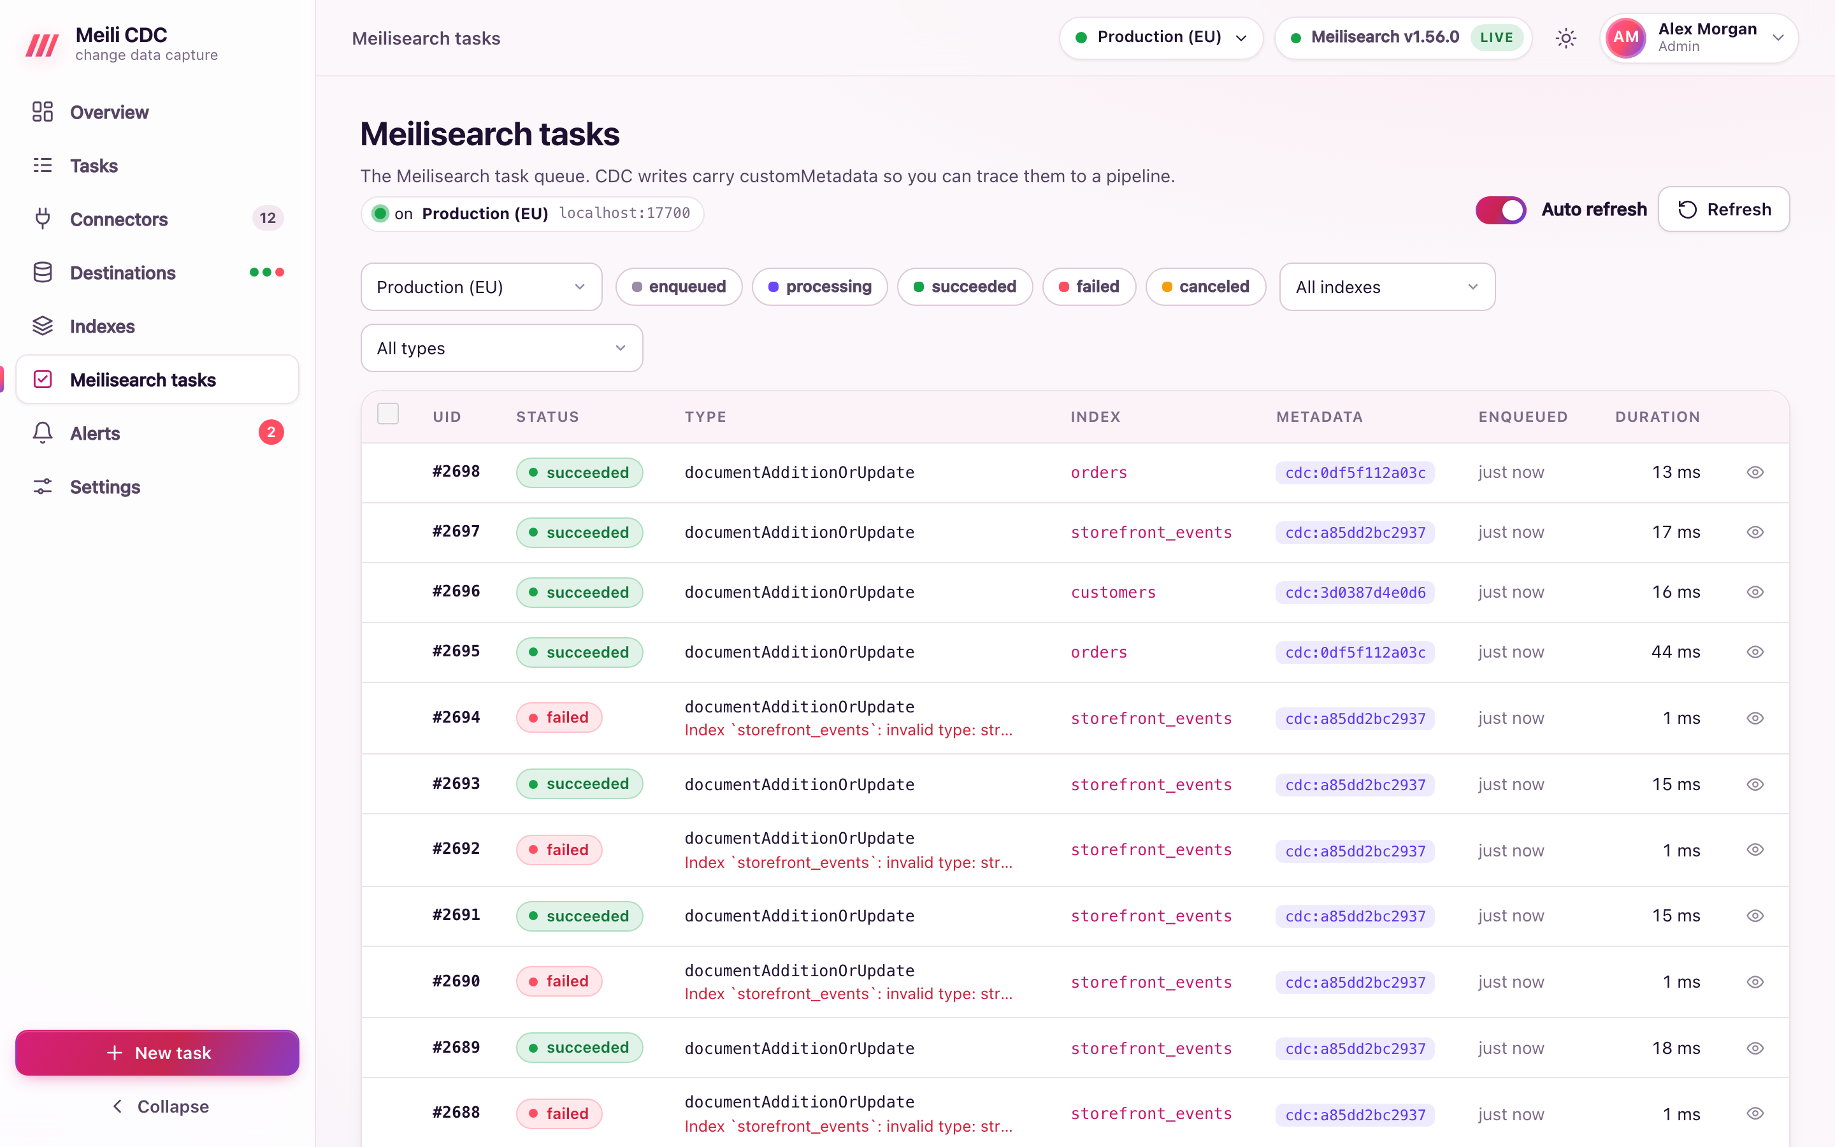Viewport: 1835px width, 1147px height.
Task: Click the Meili CDC logo icon
Action: point(43,44)
